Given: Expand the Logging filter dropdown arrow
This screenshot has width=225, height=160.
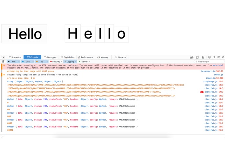Looking at the screenshot, I should [76, 62].
